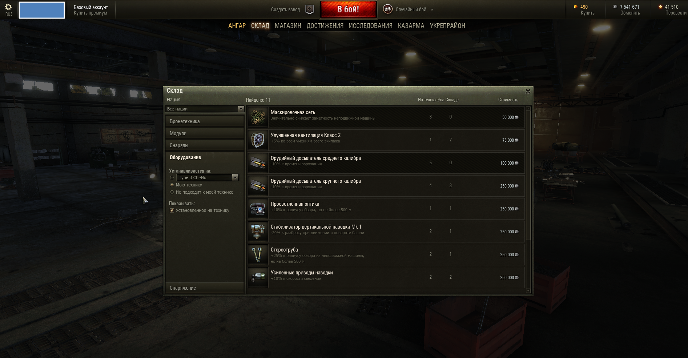688x358 pixels.
Task: Click the Стабилизатор вертикальной наводки icon
Action: 258,232
